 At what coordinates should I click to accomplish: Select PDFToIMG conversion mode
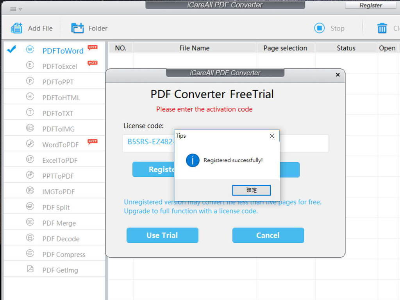pos(59,129)
